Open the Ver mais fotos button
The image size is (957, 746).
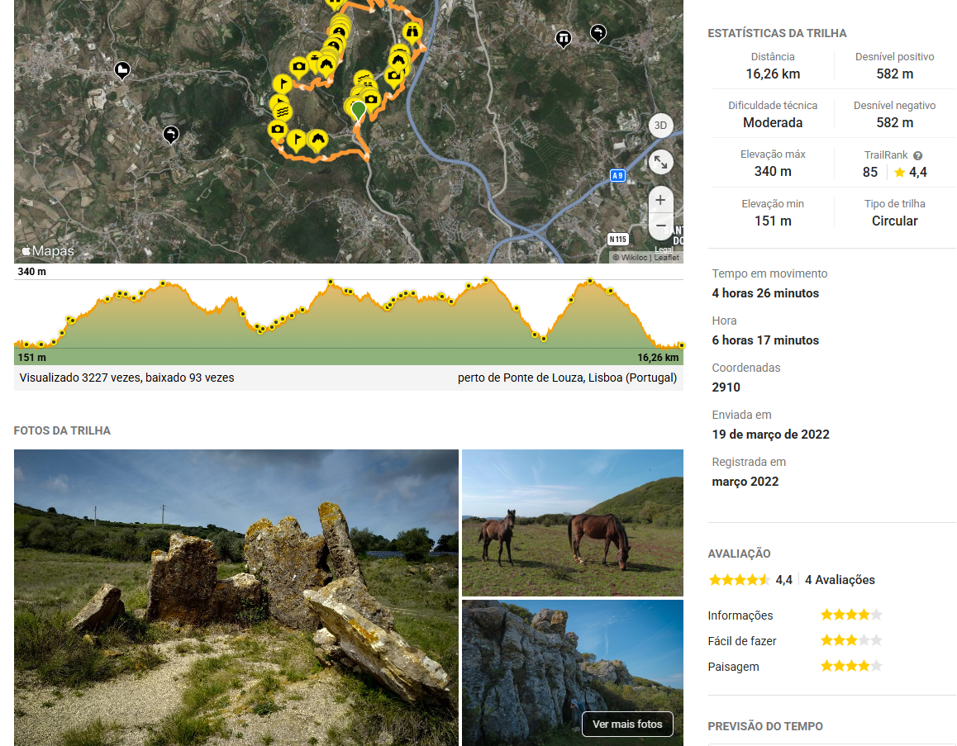pos(627,724)
